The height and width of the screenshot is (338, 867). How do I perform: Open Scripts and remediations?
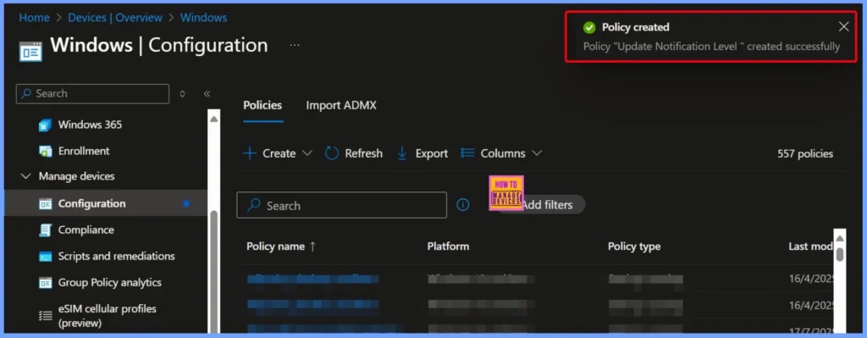116,256
